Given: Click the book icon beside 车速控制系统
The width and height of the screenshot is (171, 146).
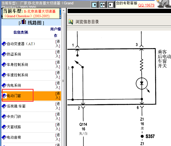Looking at the screenshot, I should click(4, 75).
